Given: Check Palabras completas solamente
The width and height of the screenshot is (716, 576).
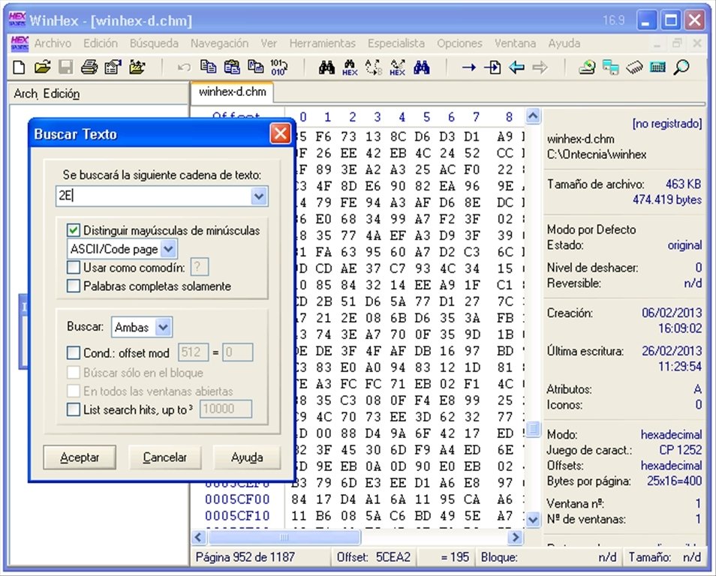Looking at the screenshot, I should 74,286.
